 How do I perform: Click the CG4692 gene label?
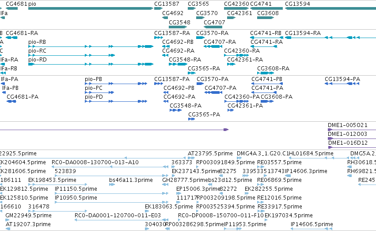pyautogui.click(x=173, y=13)
